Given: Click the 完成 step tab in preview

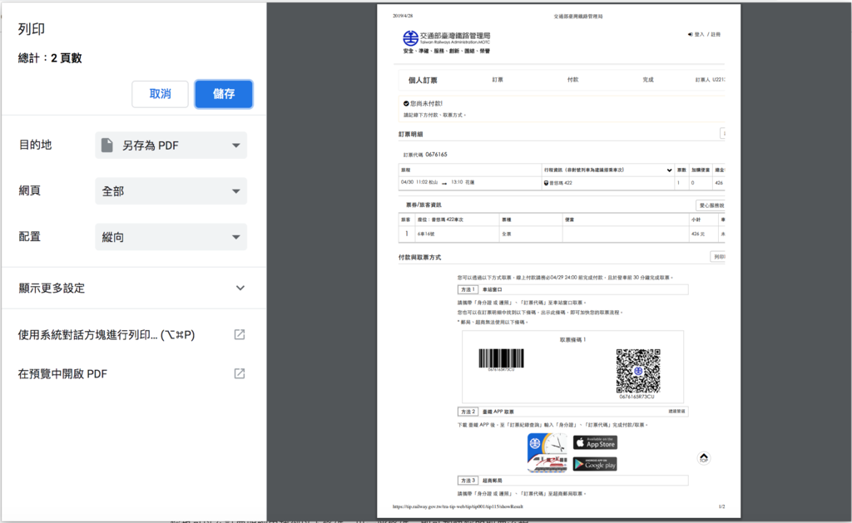Looking at the screenshot, I should [647, 80].
